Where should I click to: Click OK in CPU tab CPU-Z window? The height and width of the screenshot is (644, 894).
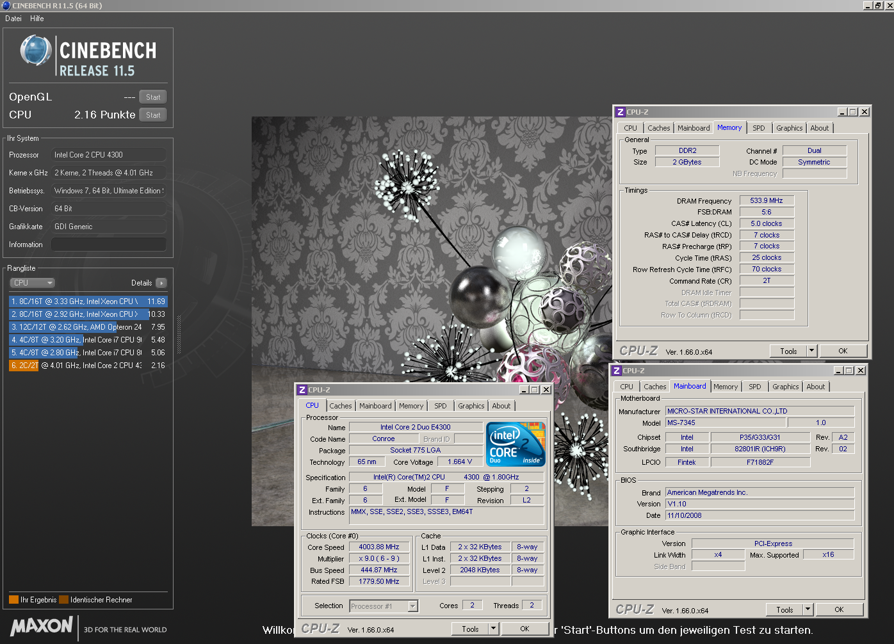point(524,629)
